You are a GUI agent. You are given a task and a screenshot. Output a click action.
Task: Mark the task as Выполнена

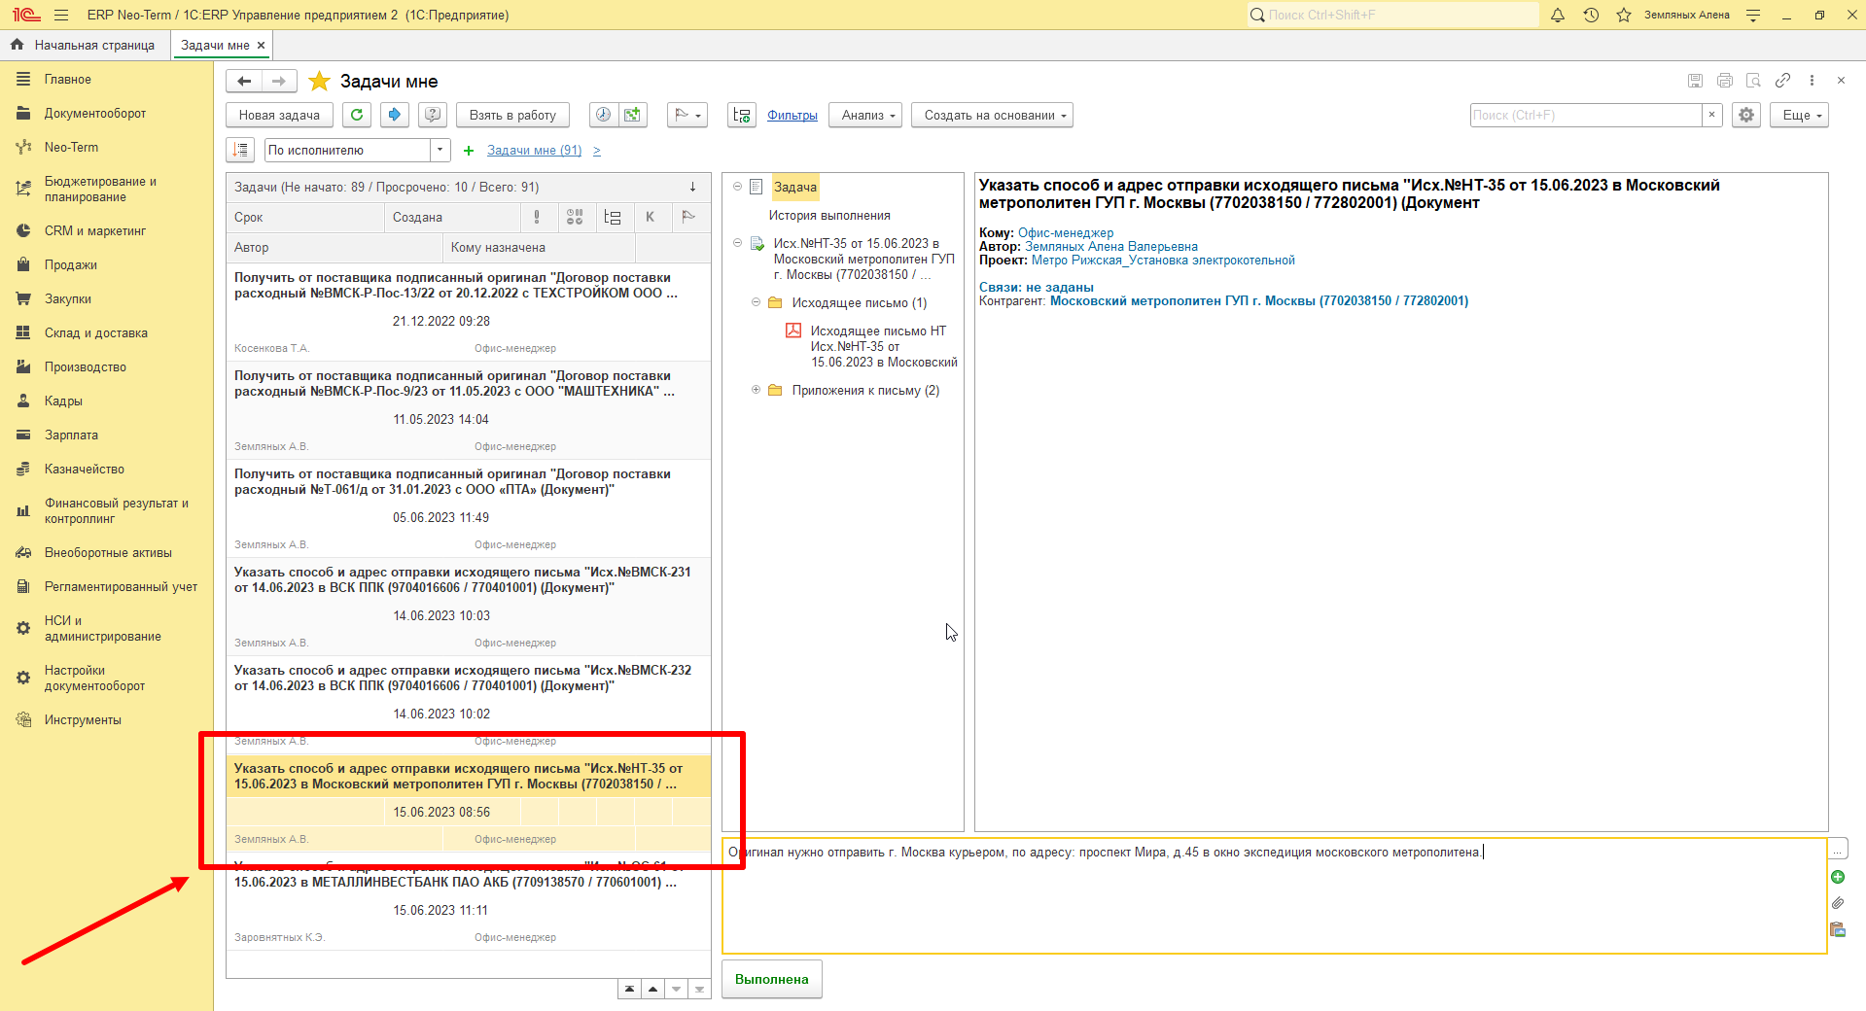tap(772, 979)
